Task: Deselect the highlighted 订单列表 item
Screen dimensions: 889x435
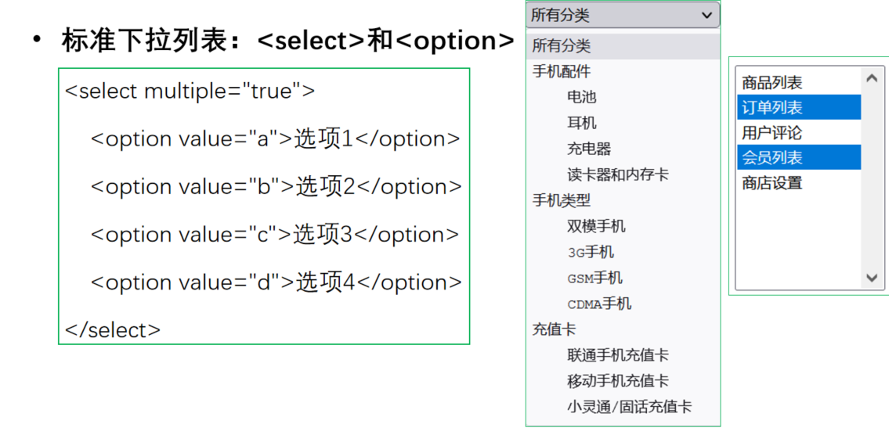Action: 799,107
